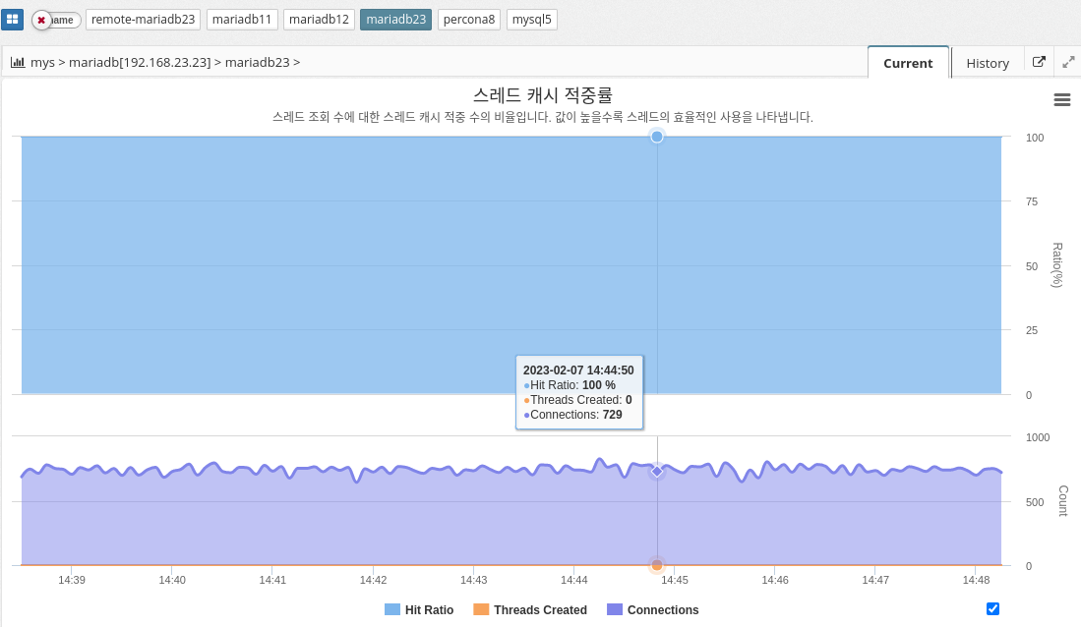Uncheck the checkbox beside the legend
1081x627 pixels.
pos(992,608)
